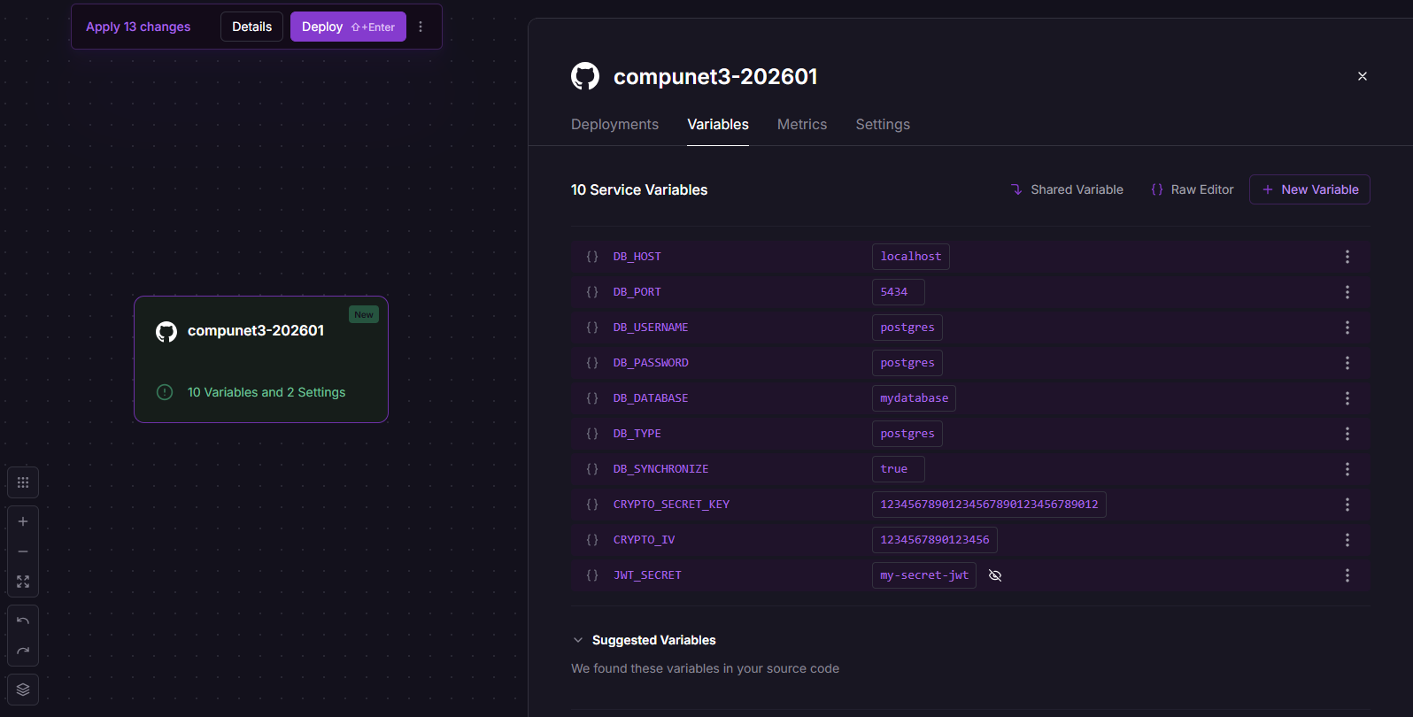
Task: Click the GitHub icon beside the panel title
Action: [x=585, y=76]
